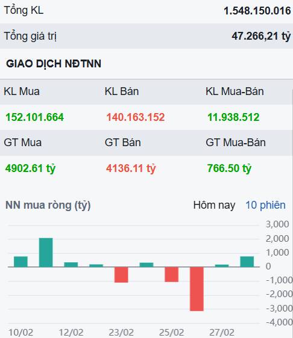Click the 12/02 axis date label
The image size is (293, 338).
point(71,333)
